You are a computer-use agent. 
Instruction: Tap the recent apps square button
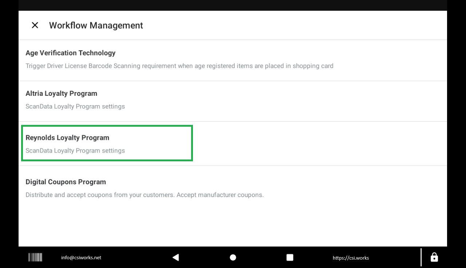pyautogui.click(x=290, y=257)
